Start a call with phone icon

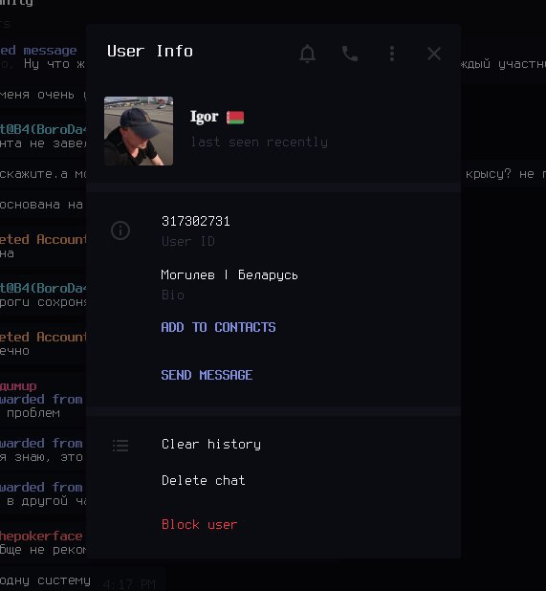pyautogui.click(x=350, y=54)
